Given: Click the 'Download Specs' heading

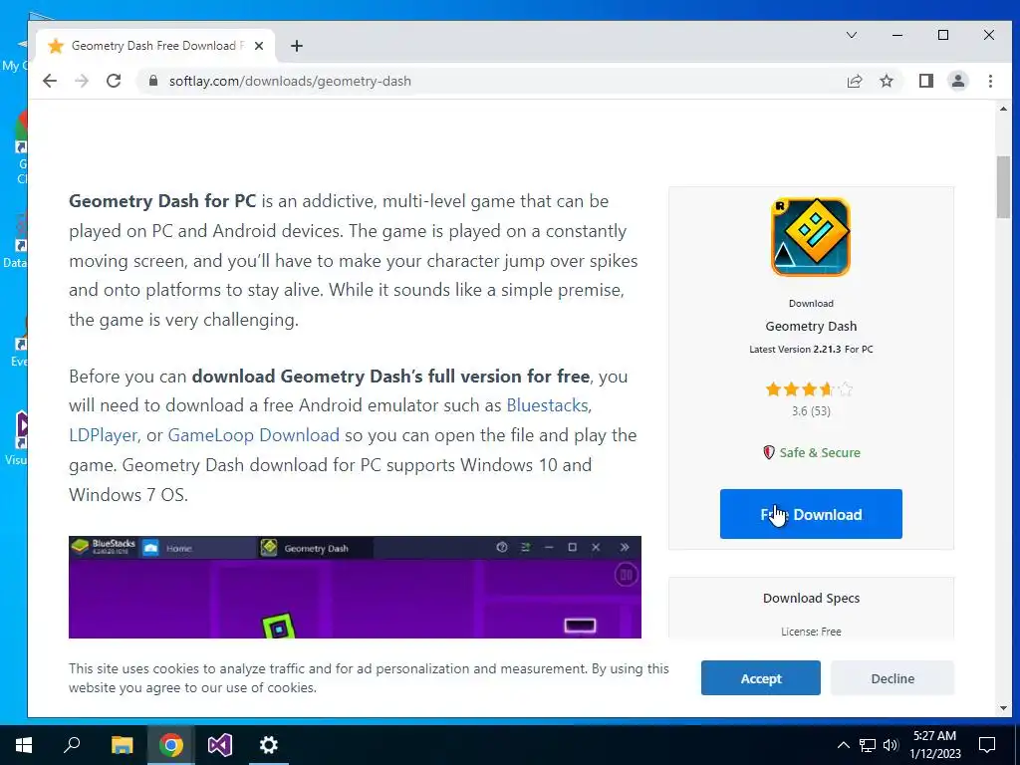Looking at the screenshot, I should tap(811, 598).
